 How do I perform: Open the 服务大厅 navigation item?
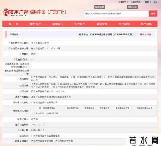pyautogui.click(x=35, y=24)
